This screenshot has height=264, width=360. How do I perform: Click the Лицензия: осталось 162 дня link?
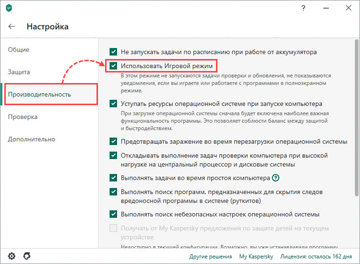(316, 256)
